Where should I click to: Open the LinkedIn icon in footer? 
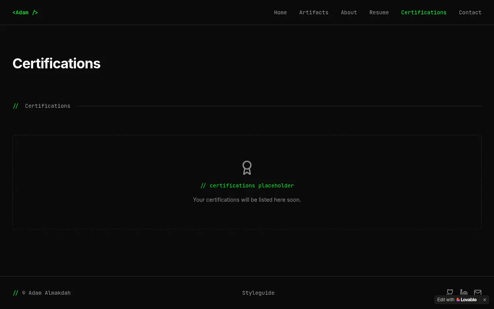click(464, 292)
